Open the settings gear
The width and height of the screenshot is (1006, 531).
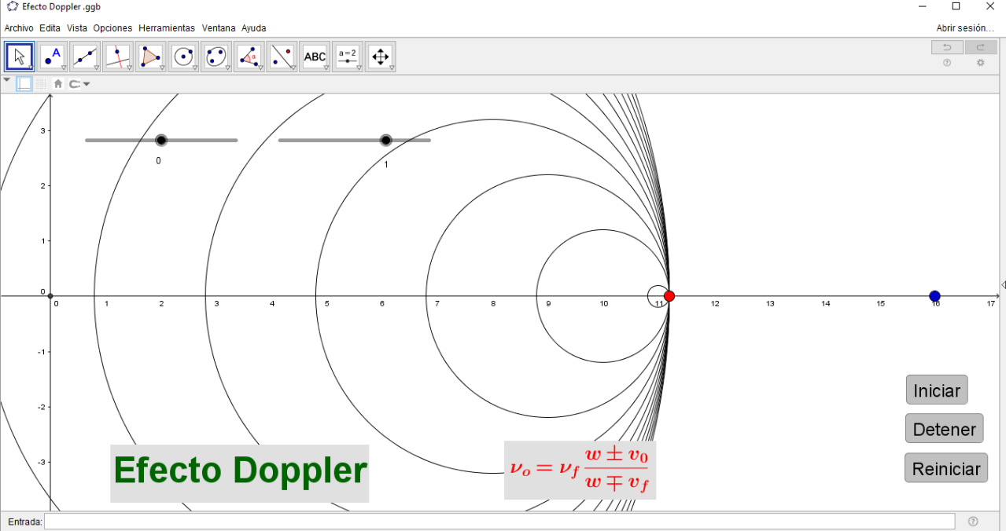(981, 63)
